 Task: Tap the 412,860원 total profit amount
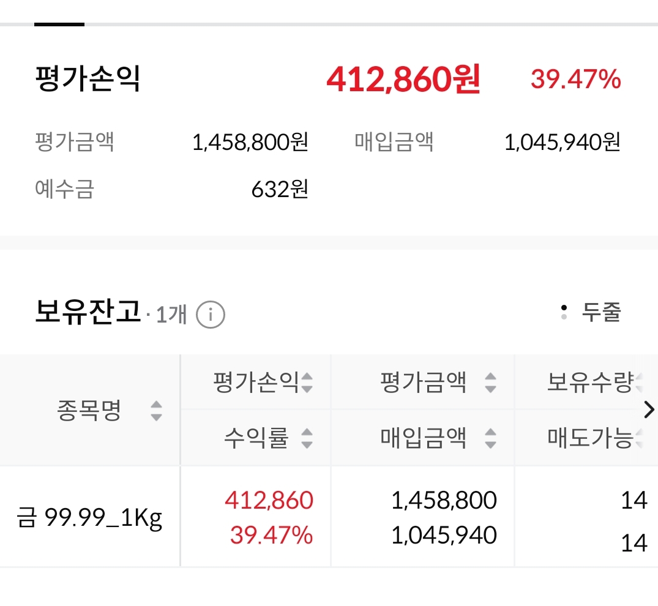(x=403, y=80)
